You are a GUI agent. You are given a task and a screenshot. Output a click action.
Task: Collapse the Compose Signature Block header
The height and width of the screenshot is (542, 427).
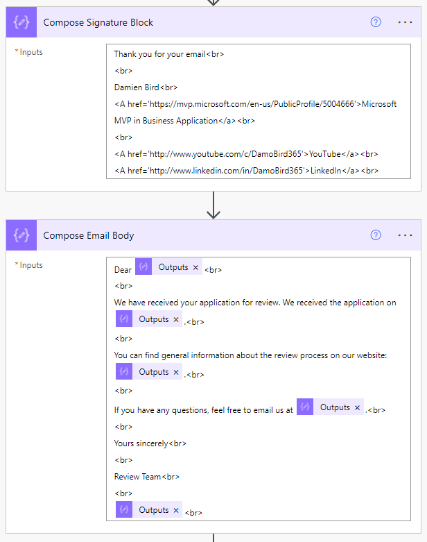pos(214,22)
